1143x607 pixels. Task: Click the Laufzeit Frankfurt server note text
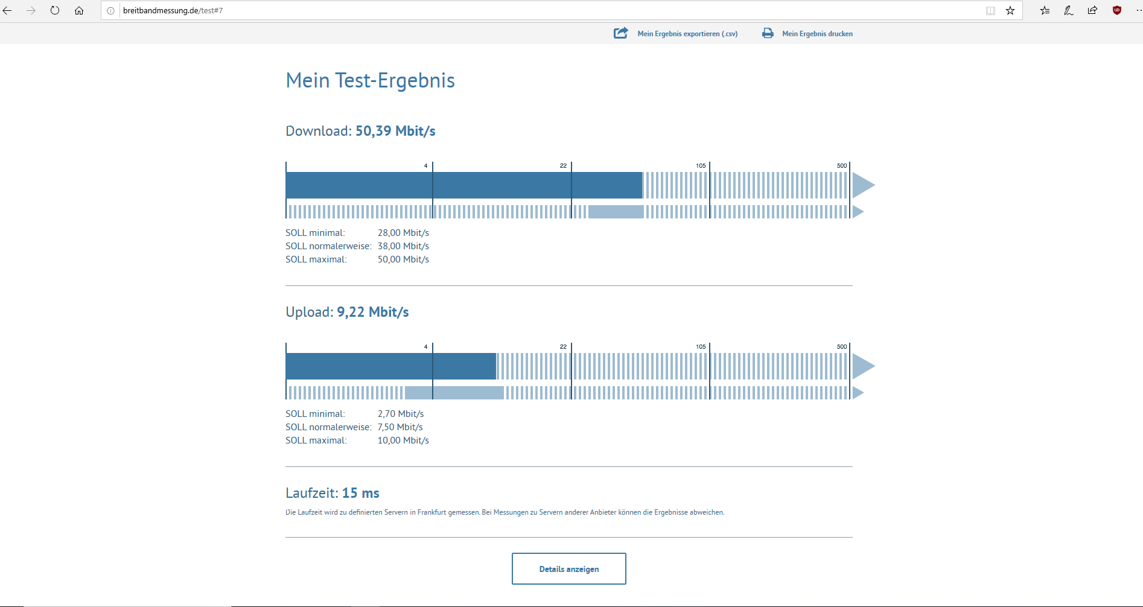click(505, 512)
